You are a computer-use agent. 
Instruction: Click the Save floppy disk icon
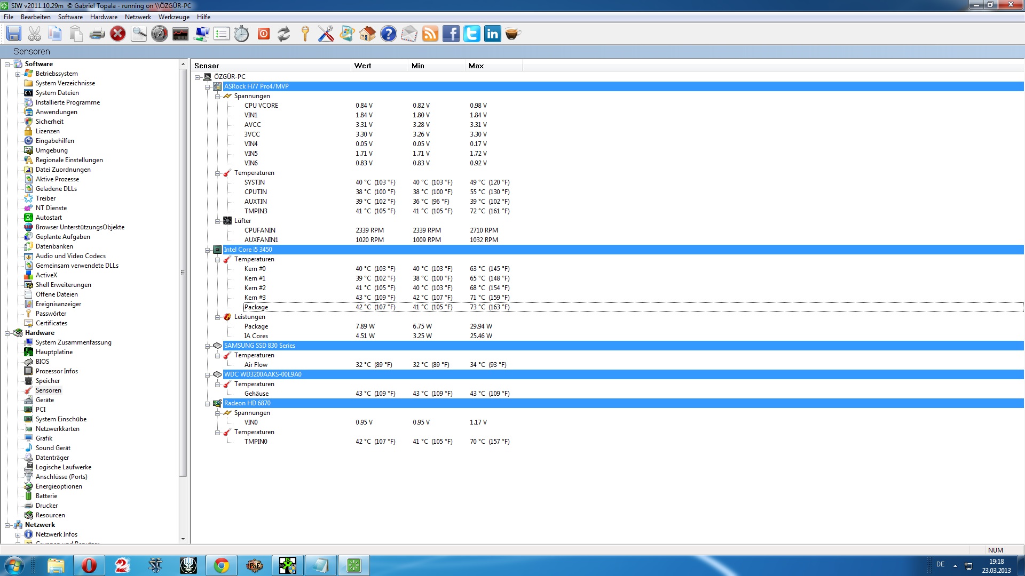tap(14, 34)
